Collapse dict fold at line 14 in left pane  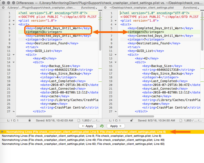[14, 62]
